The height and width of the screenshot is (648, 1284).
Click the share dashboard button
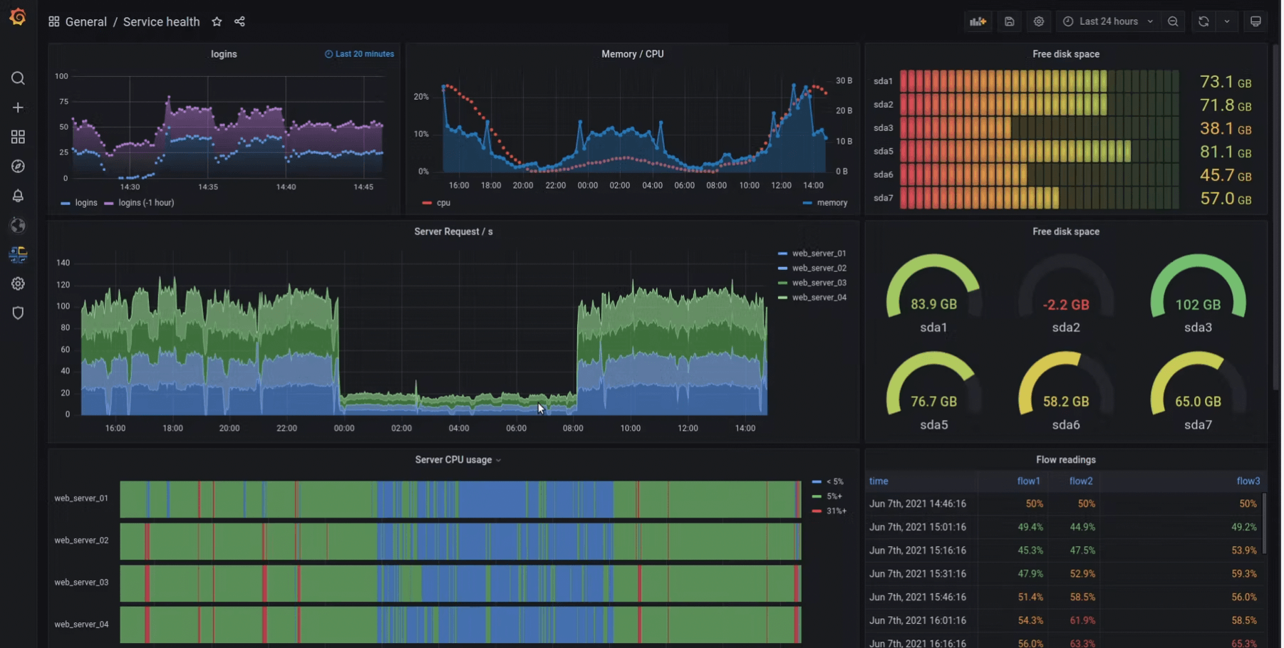(x=239, y=21)
